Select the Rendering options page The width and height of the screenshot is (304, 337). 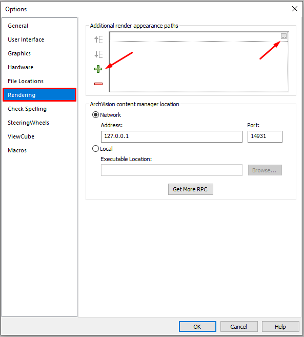[x=39, y=95]
